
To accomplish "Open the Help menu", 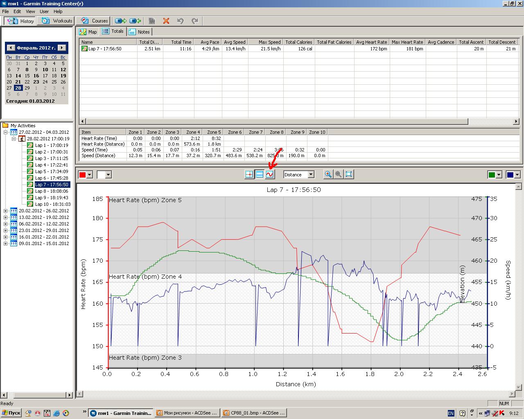I will point(58,11).
